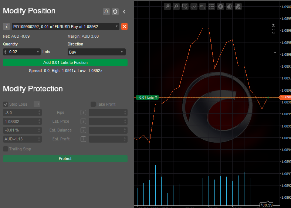Image resolution: width=291 pixels, height=208 pixels.
Task: Open chart color options icon
Action: pos(229,7)
